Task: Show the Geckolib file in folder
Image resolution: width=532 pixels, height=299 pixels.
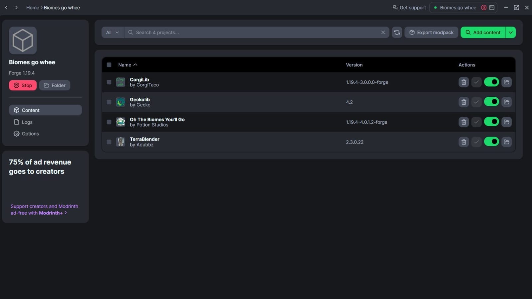Action: (506, 102)
